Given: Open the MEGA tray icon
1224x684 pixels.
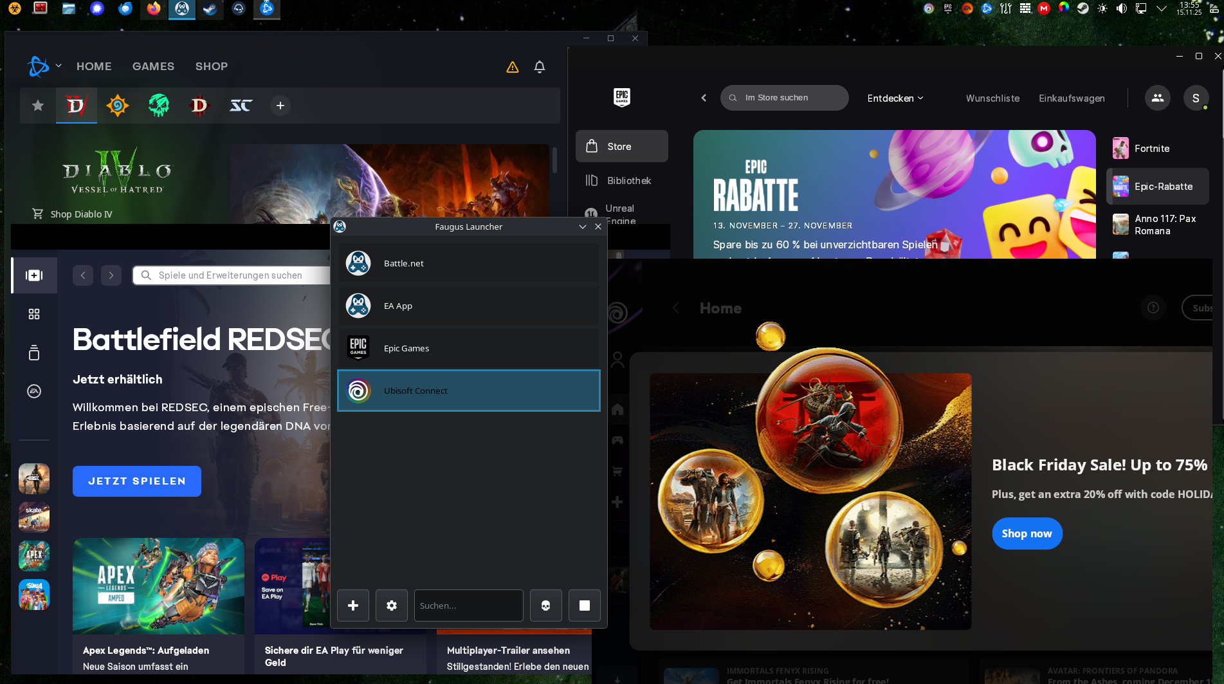Looking at the screenshot, I should (1045, 8).
